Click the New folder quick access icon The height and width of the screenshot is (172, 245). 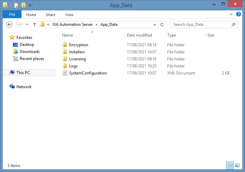[x=23, y=5]
